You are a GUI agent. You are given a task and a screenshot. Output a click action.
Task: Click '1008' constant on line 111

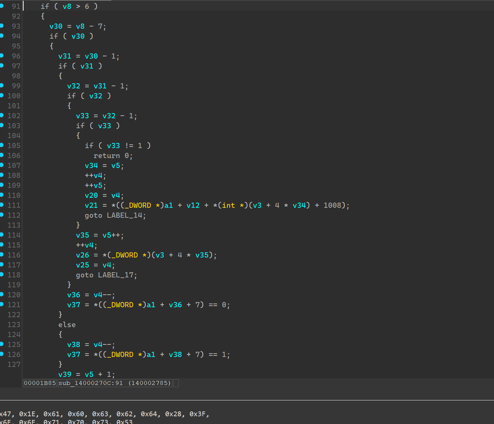[333, 205]
